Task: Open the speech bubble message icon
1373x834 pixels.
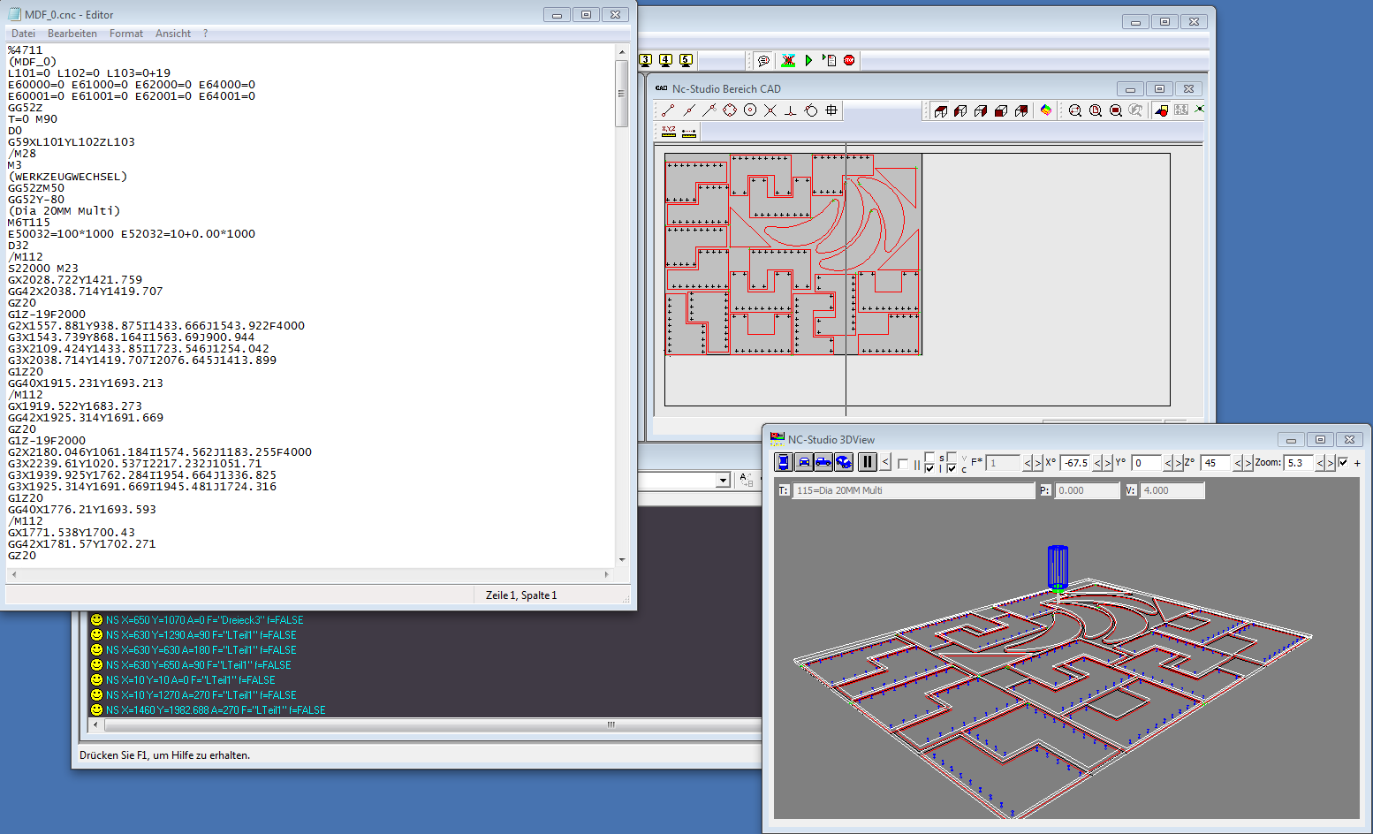Action: (x=764, y=59)
